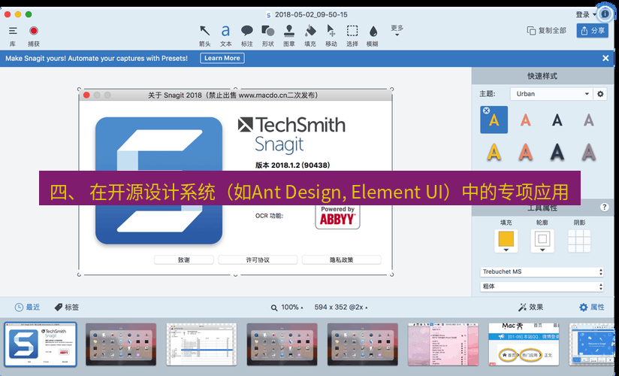This screenshot has height=376, width=619.
Task: Toggle the Effects panel
Action: (x=530, y=308)
